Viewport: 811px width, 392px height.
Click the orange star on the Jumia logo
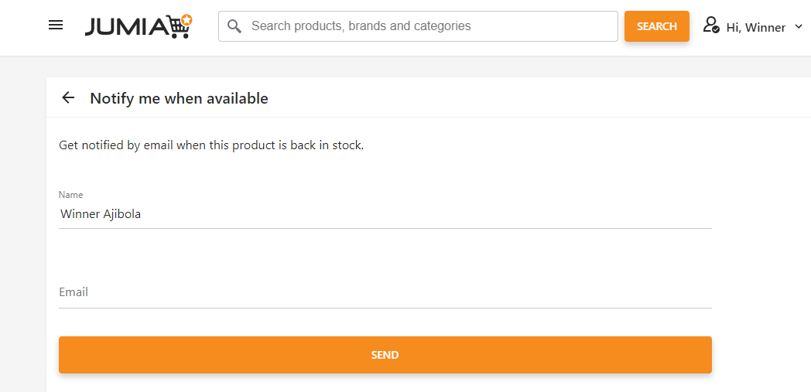tap(186, 19)
